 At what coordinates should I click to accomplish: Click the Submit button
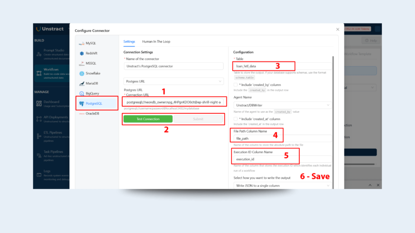198,119
